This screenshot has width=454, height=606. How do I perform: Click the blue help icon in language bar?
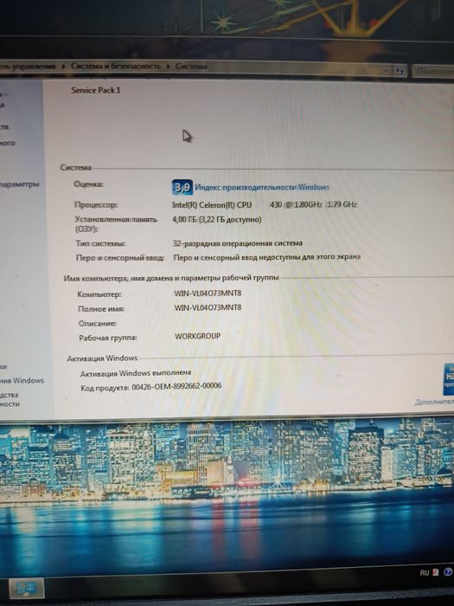(x=448, y=572)
